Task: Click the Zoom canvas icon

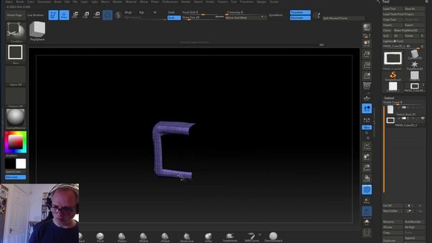Action: pos(367,54)
